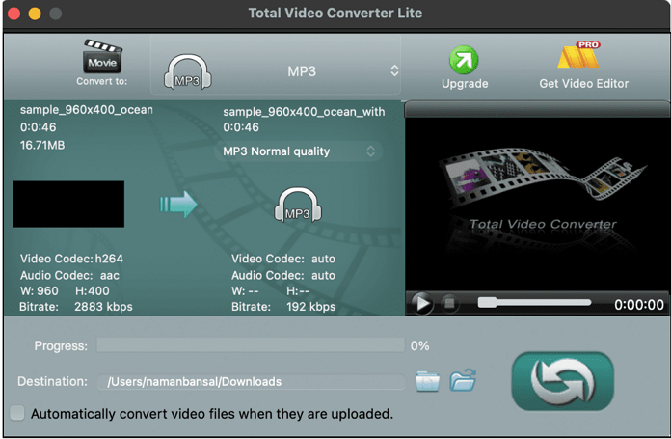Viewport: 671px width, 439px height.
Task: Stop the preview playback
Action: coord(449,304)
